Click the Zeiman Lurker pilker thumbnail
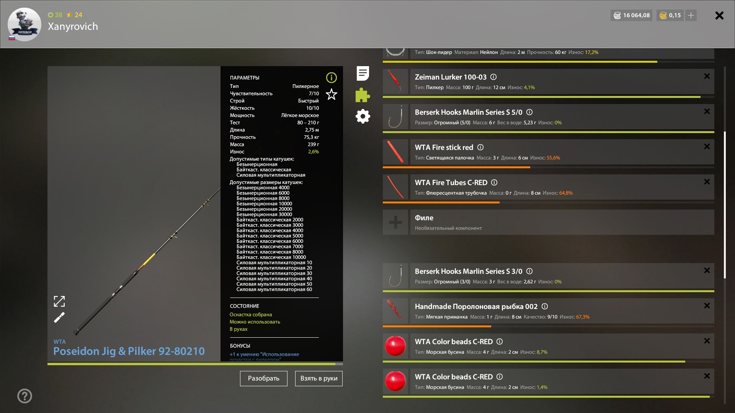 [x=395, y=81]
